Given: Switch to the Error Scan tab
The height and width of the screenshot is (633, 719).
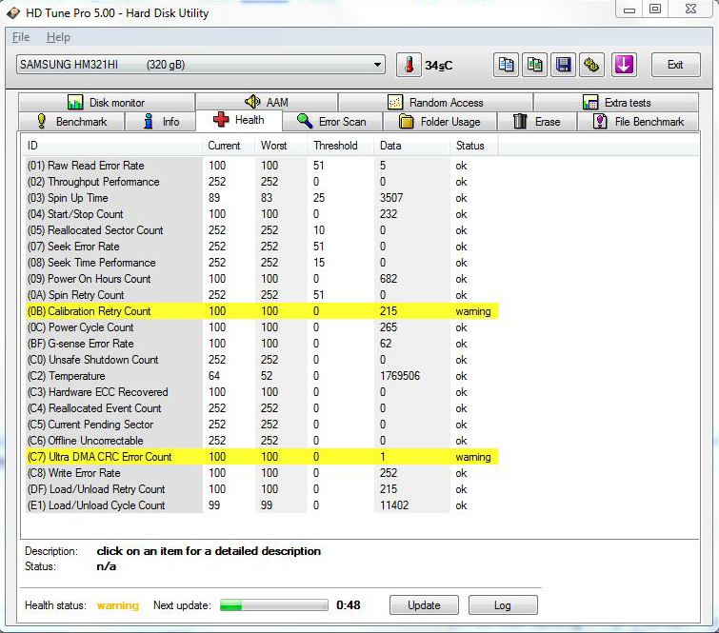Looking at the screenshot, I should [x=331, y=122].
